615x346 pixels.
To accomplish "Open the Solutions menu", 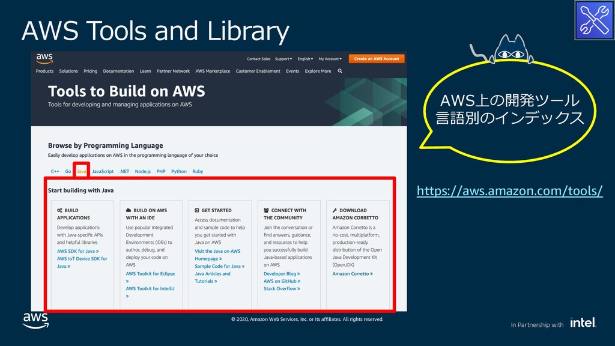I will (x=68, y=71).
